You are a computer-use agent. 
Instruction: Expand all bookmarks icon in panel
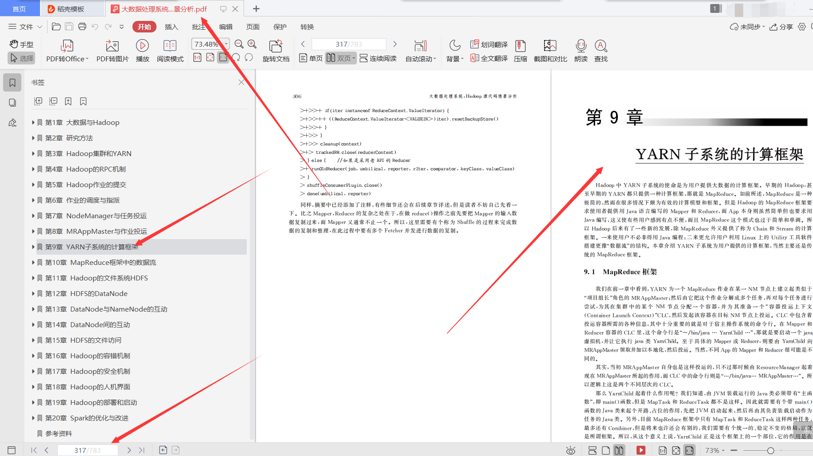pyautogui.click(x=38, y=101)
